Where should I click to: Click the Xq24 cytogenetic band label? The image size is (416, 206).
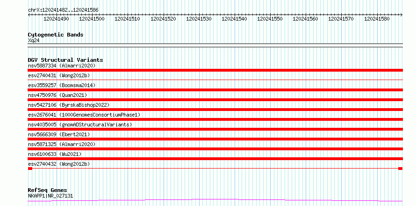[x=34, y=41]
